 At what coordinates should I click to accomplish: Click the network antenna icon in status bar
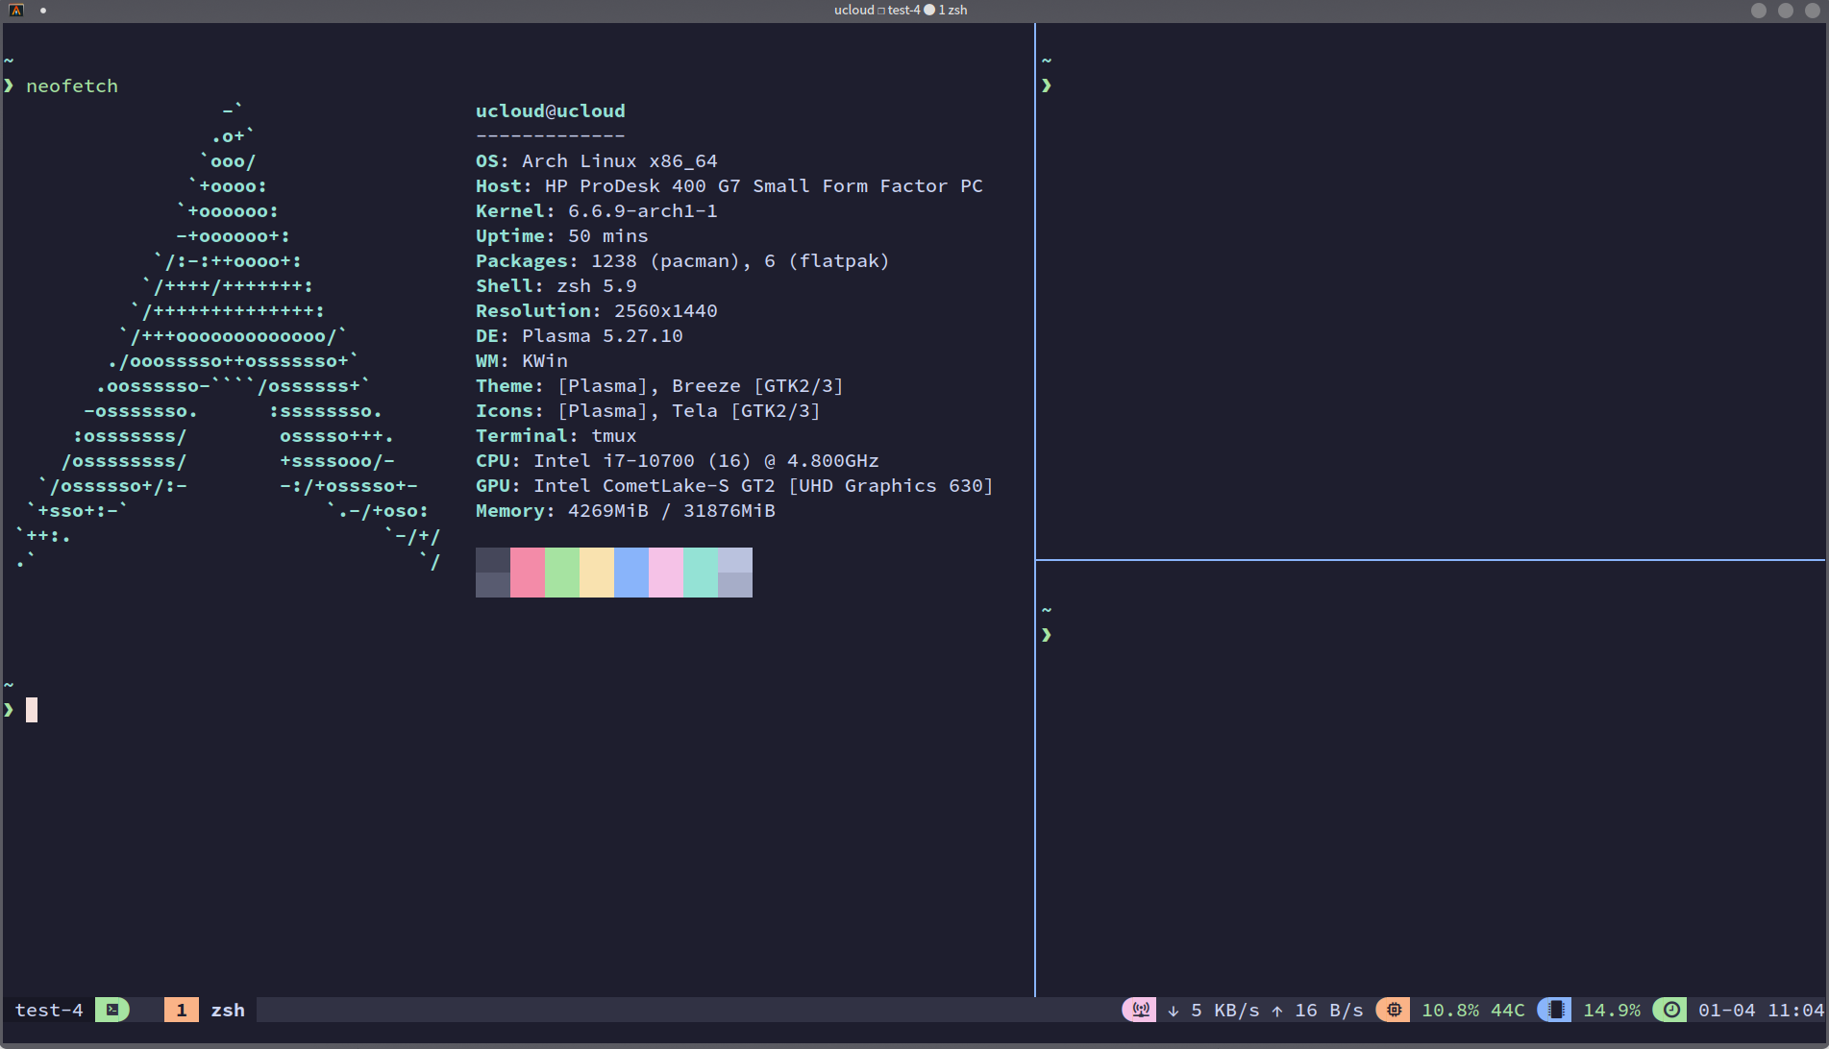[x=1140, y=1010]
